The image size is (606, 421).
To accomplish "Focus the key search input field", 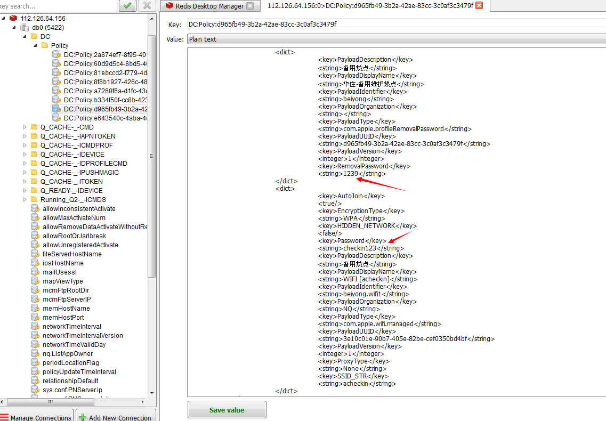I will coord(58,6).
